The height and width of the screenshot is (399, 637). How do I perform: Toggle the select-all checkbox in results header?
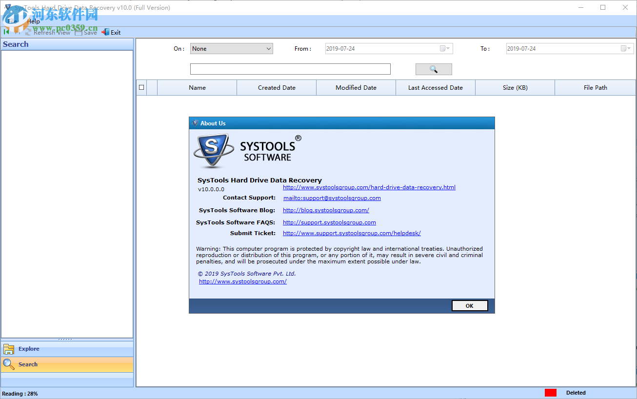(141, 87)
